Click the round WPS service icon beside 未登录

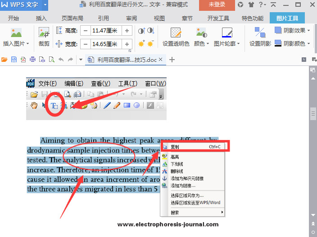point(240,5)
